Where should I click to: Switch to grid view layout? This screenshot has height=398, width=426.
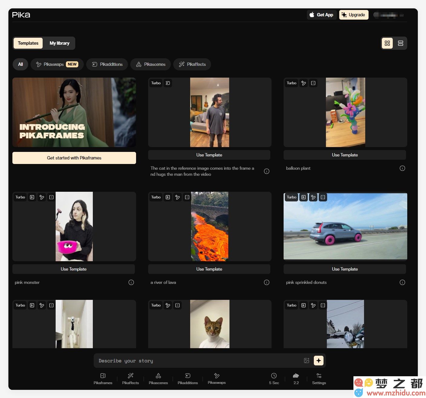coord(387,43)
